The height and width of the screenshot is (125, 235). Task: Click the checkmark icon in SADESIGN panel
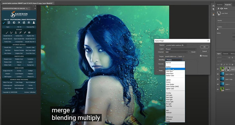coord(4,23)
